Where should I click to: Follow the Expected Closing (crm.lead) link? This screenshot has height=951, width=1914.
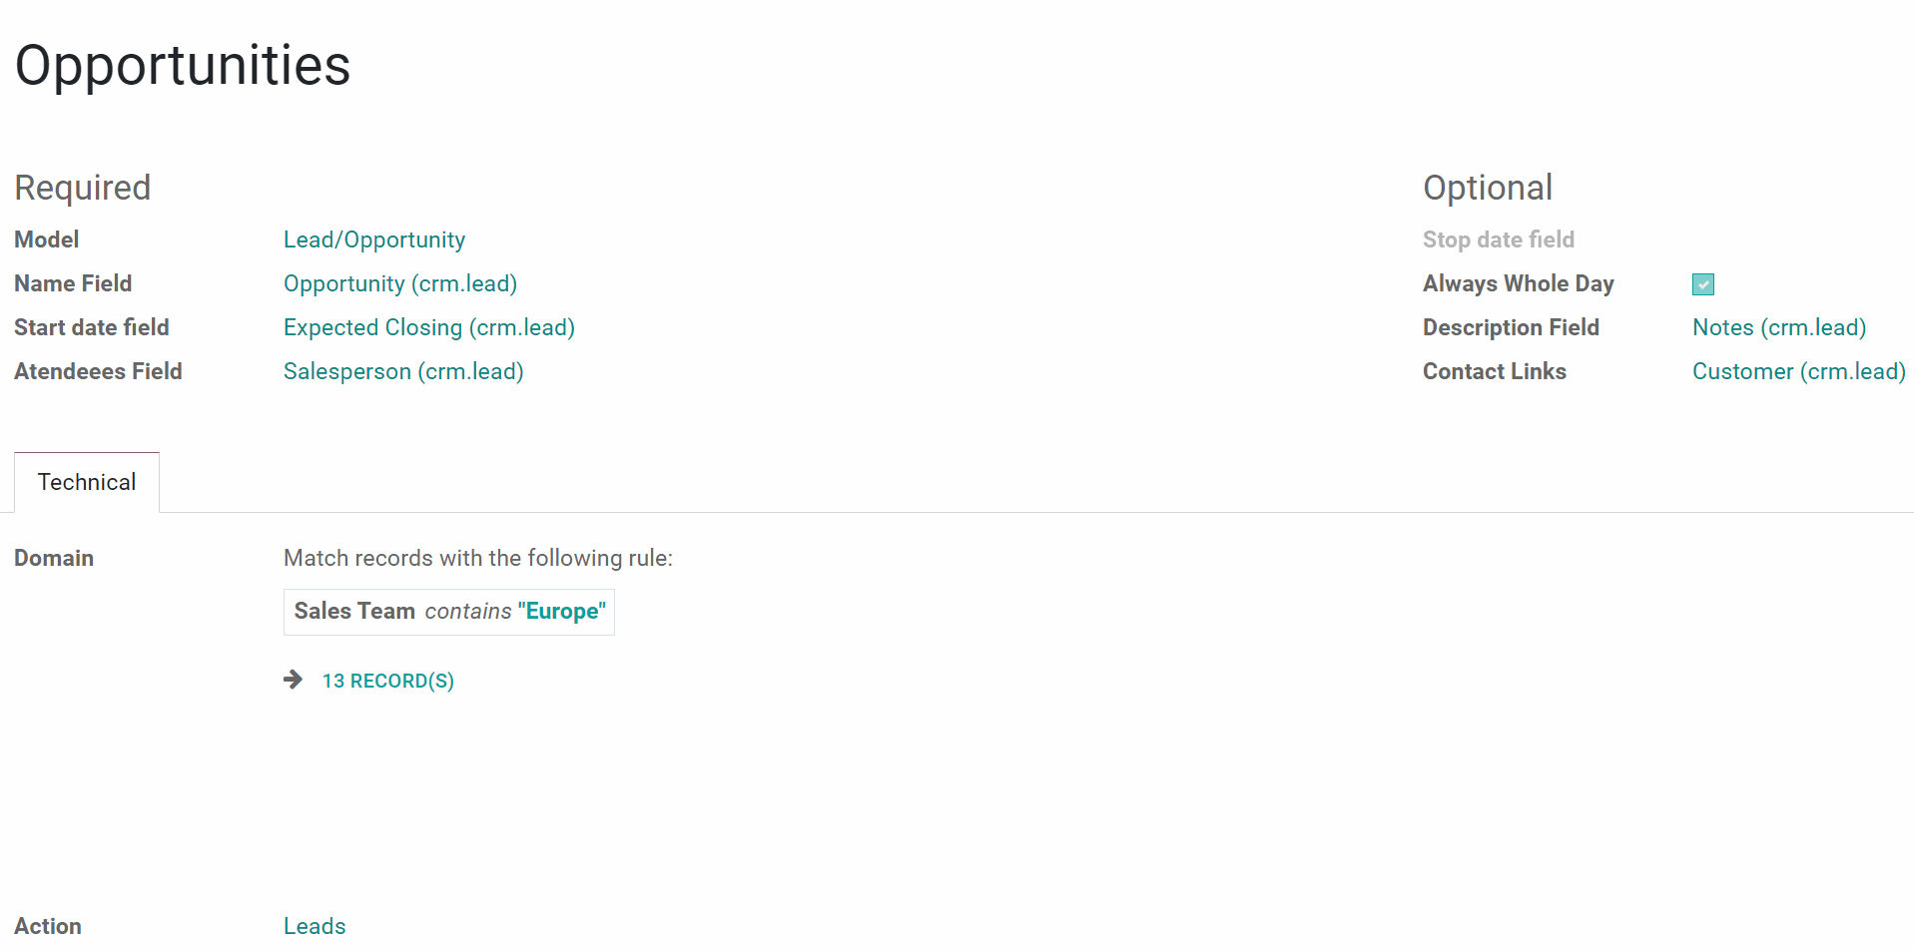(429, 327)
